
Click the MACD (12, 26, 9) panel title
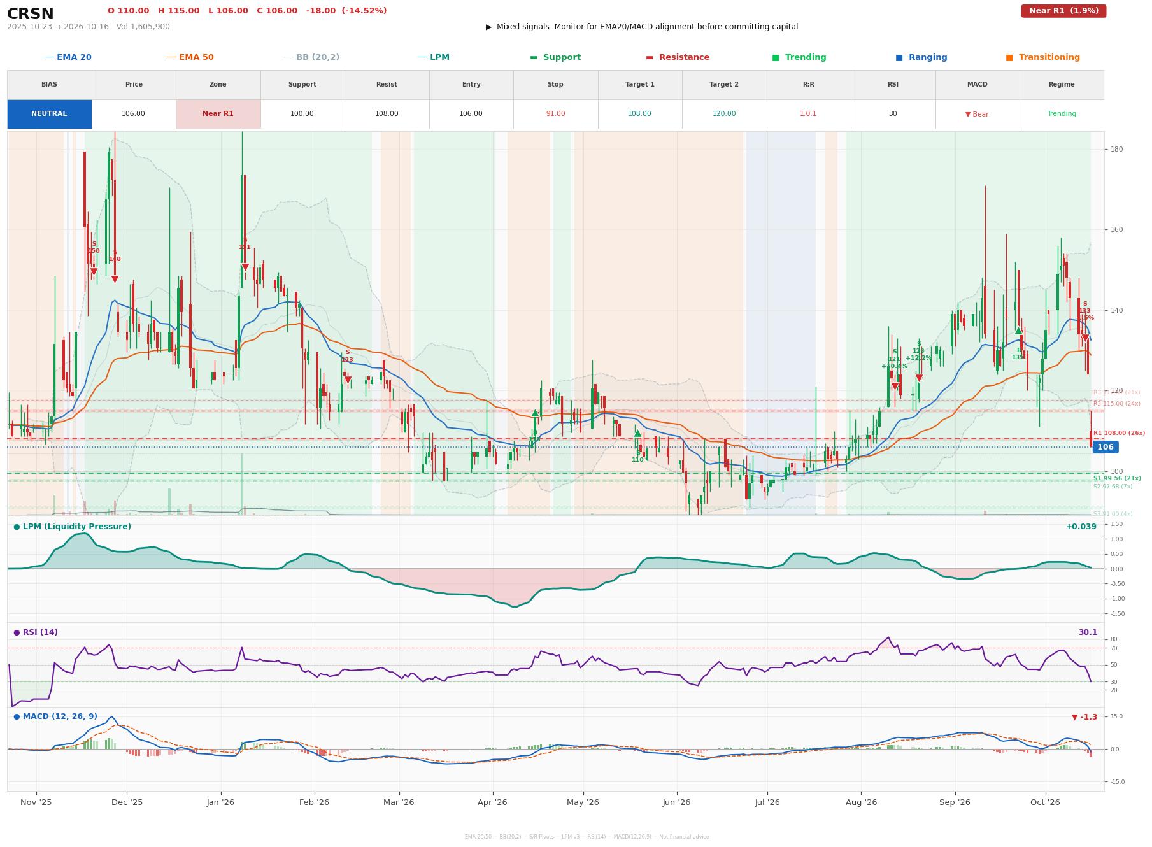pos(55,716)
